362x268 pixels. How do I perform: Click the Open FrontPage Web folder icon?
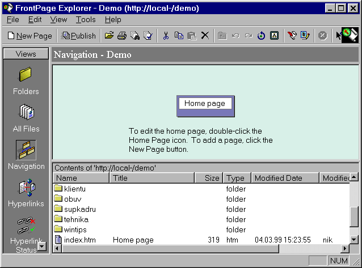110,36
